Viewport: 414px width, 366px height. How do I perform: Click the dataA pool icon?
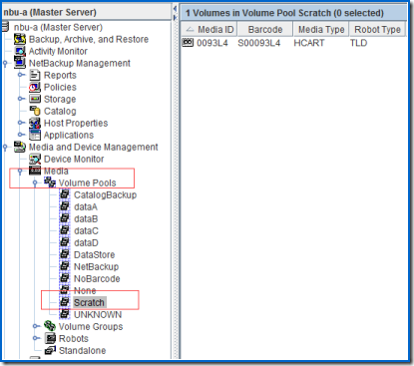(x=65, y=206)
